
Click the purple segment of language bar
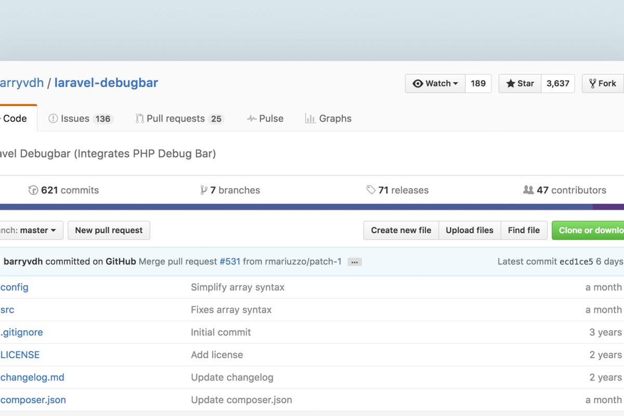coord(608,207)
